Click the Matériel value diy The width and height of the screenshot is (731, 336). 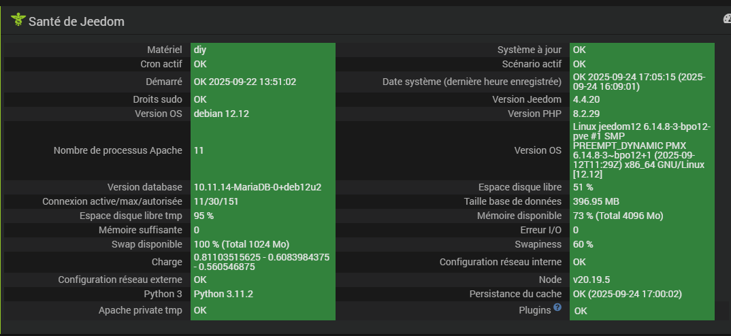(200, 50)
